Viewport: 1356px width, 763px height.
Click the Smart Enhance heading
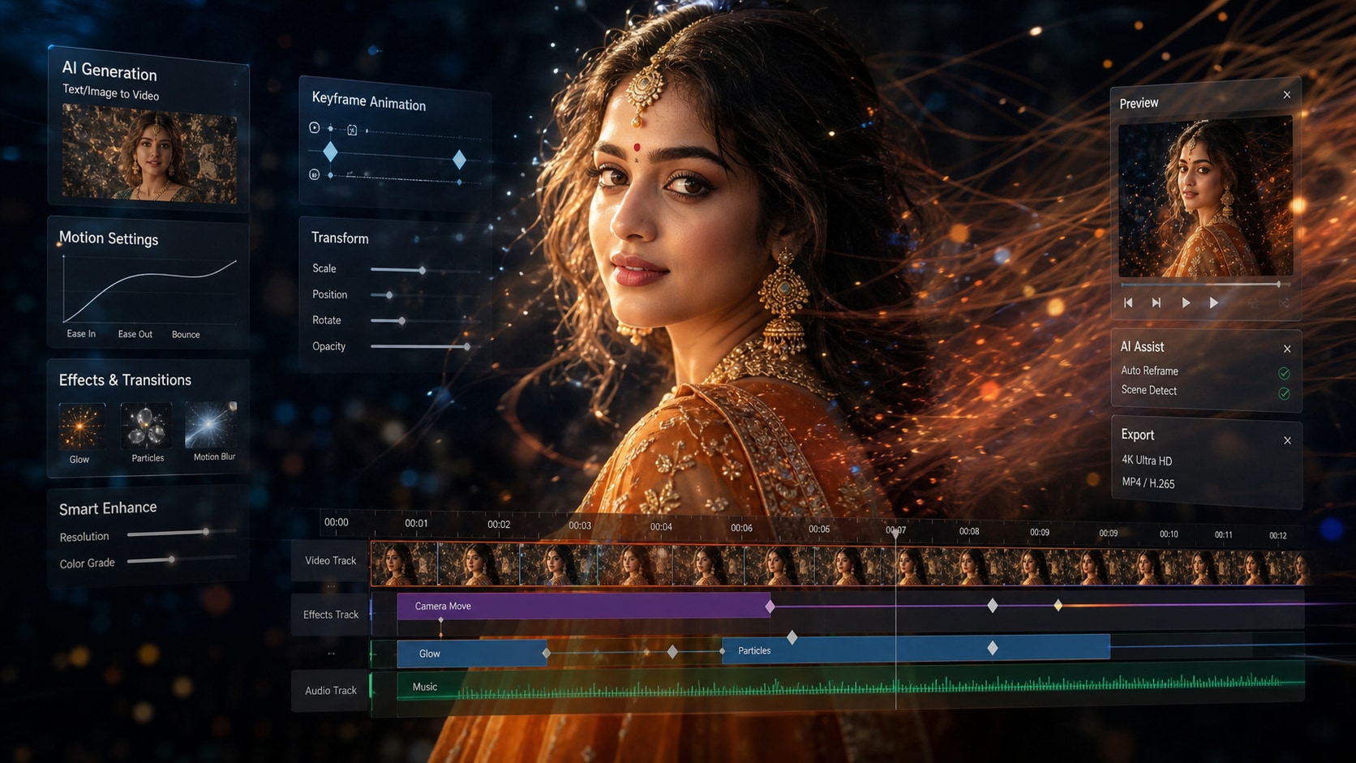tap(108, 508)
